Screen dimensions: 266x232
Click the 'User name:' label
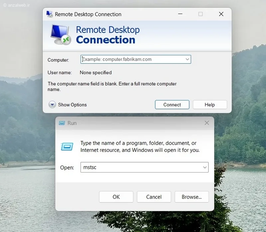pos(60,72)
